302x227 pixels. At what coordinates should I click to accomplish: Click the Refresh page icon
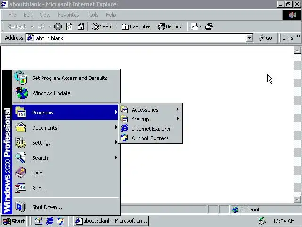point(69,26)
